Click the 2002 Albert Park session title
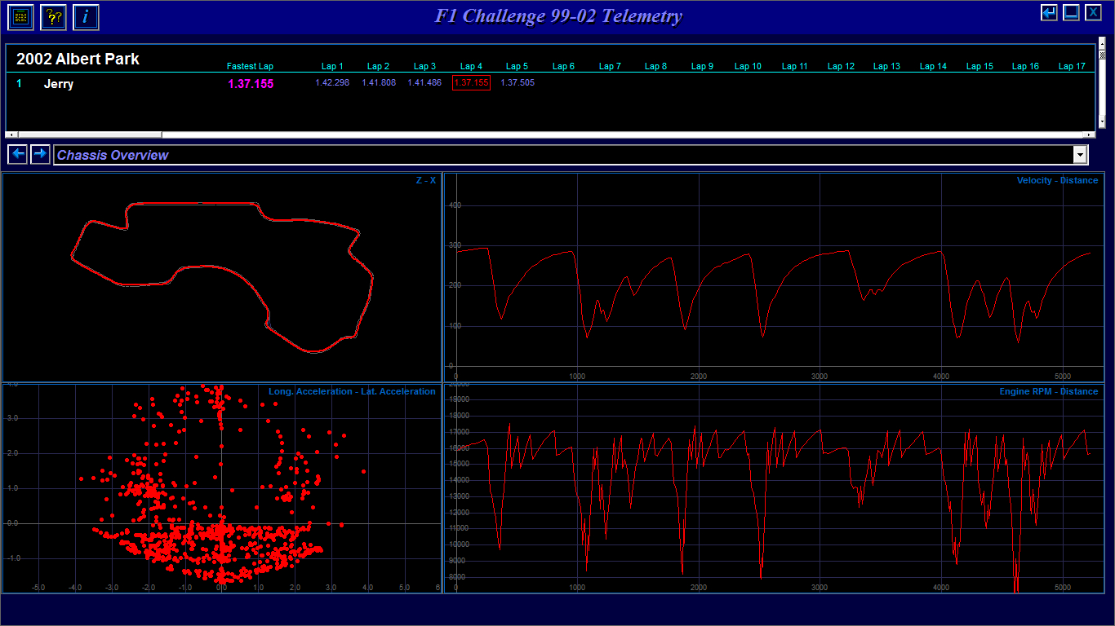 (78, 60)
